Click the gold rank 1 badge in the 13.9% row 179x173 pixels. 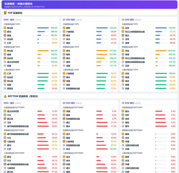coord(64,134)
